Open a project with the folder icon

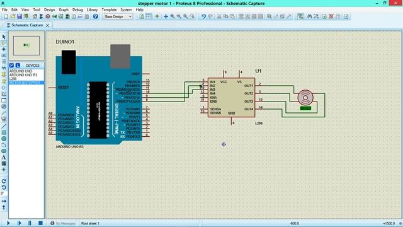tap(13, 16)
